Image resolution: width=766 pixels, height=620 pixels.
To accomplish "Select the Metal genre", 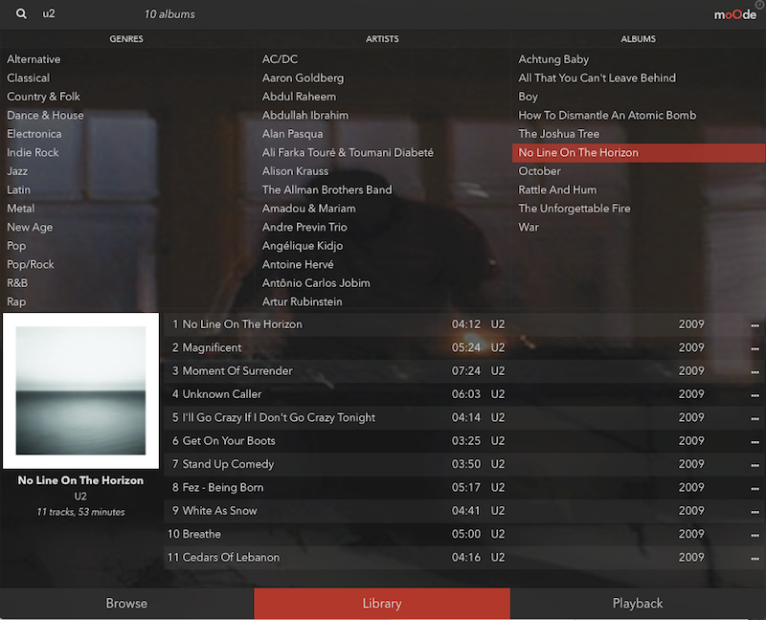I will (20, 209).
